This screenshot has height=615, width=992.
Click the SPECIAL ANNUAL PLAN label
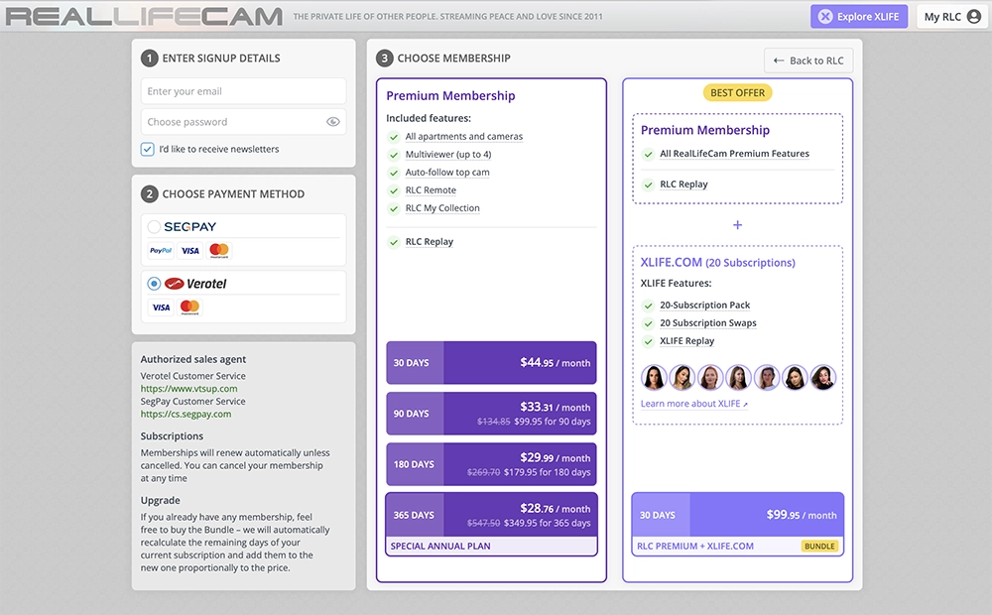(440, 546)
